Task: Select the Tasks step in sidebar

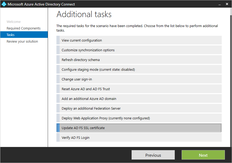Action: coord(10,35)
